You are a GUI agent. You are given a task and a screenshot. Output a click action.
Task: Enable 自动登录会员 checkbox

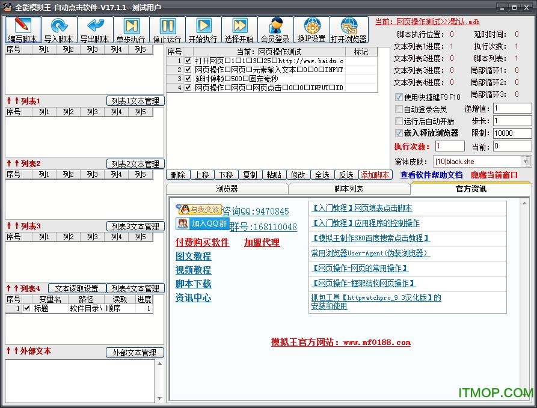(399, 109)
